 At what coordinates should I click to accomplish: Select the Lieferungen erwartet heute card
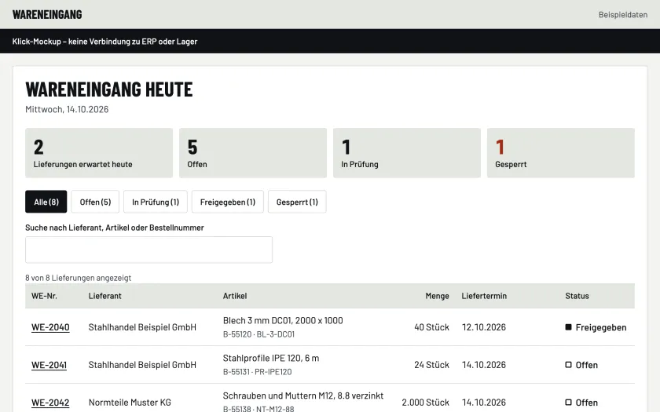coord(99,153)
